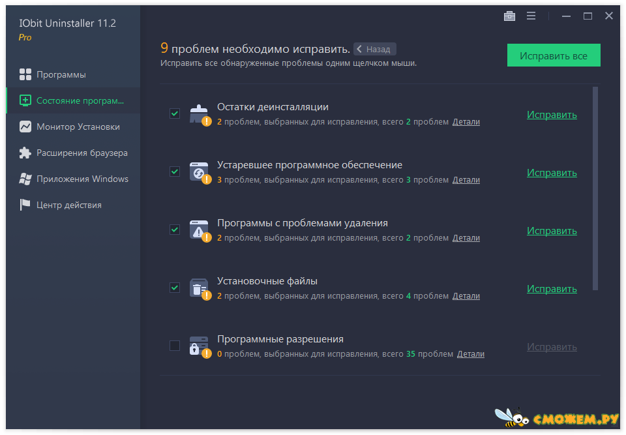This screenshot has width=626, height=435.
Task: Click the Остатки деинсталляции broom icon
Action: coord(200,115)
